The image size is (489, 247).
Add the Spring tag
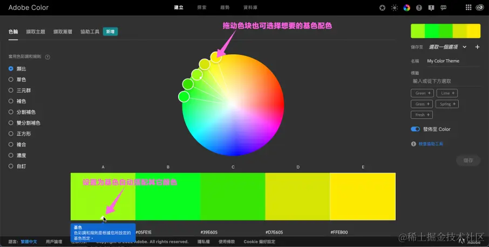click(x=447, y=104)
